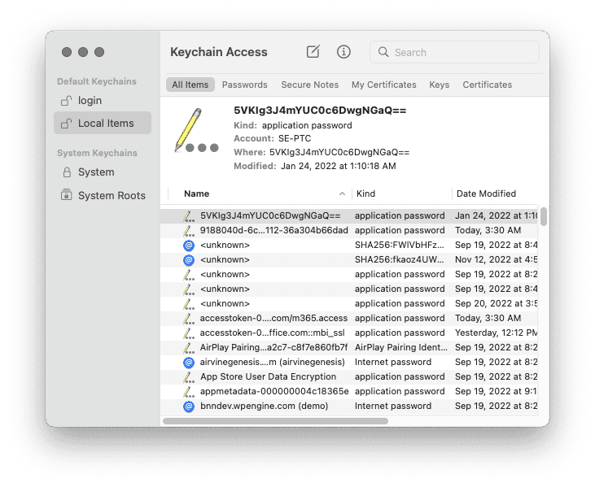The height and width of the screenshot is (487, 595).
Task: Click the create new keychain item icon
Action: click(x=313, y=51)
